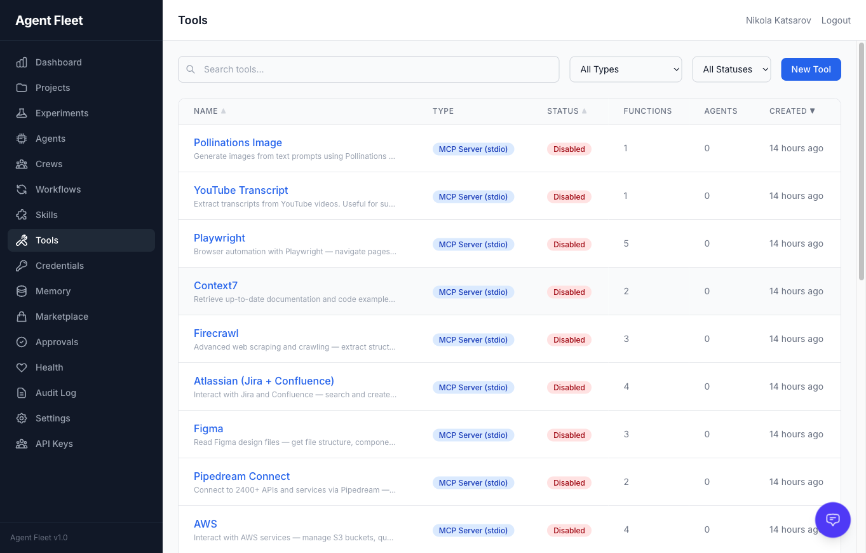This screenshot has width=866, height=553.
Task: Open the YouTube Transcript tool
Action: 241,190
